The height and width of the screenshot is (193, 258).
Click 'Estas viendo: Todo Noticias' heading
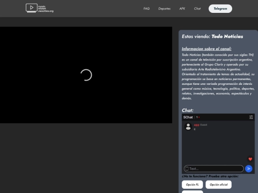(212, 36)
